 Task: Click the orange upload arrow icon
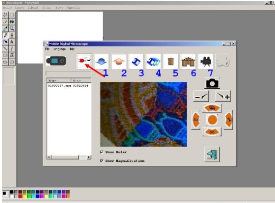[119, 61]
